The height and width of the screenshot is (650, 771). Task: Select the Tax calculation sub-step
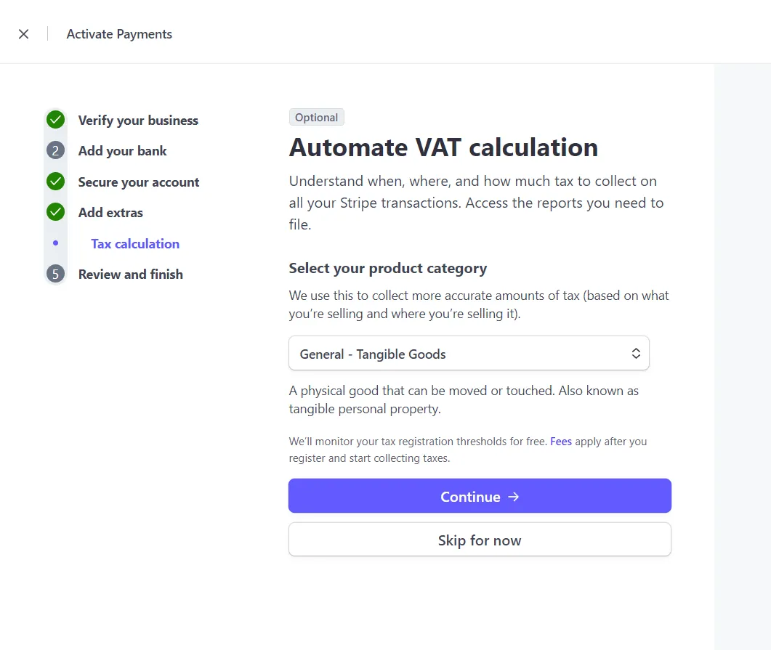135,244
